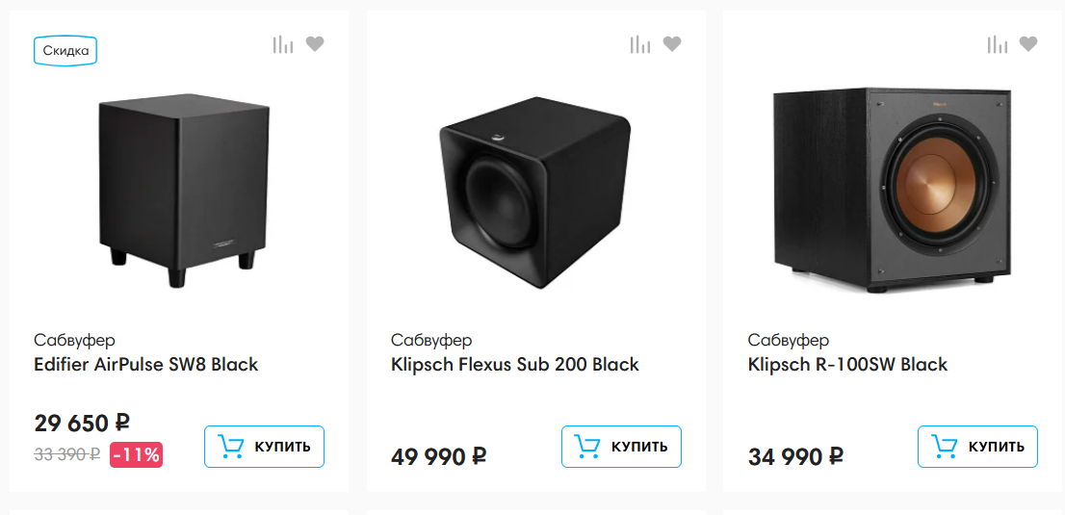Click the 49 990 ₽ price

pyautogui.click(x=438, y=456)
